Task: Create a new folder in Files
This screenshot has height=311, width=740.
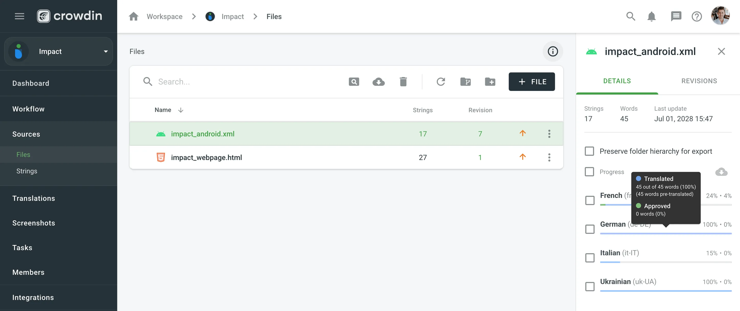Action: pos(490,82)
